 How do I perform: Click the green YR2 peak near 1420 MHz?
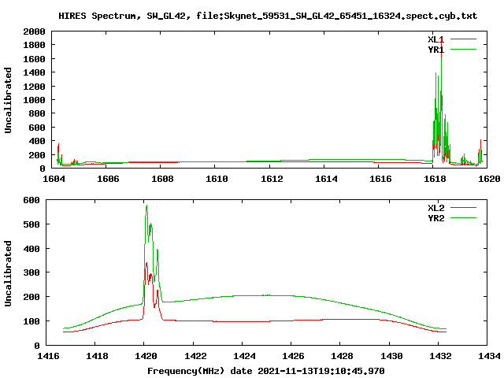pos(146,206)
